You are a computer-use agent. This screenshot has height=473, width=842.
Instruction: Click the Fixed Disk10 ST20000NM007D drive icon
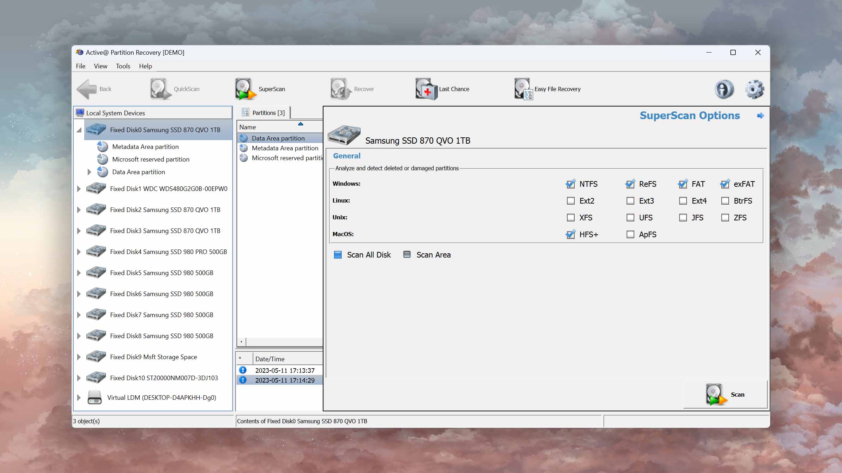coord(96,378)
